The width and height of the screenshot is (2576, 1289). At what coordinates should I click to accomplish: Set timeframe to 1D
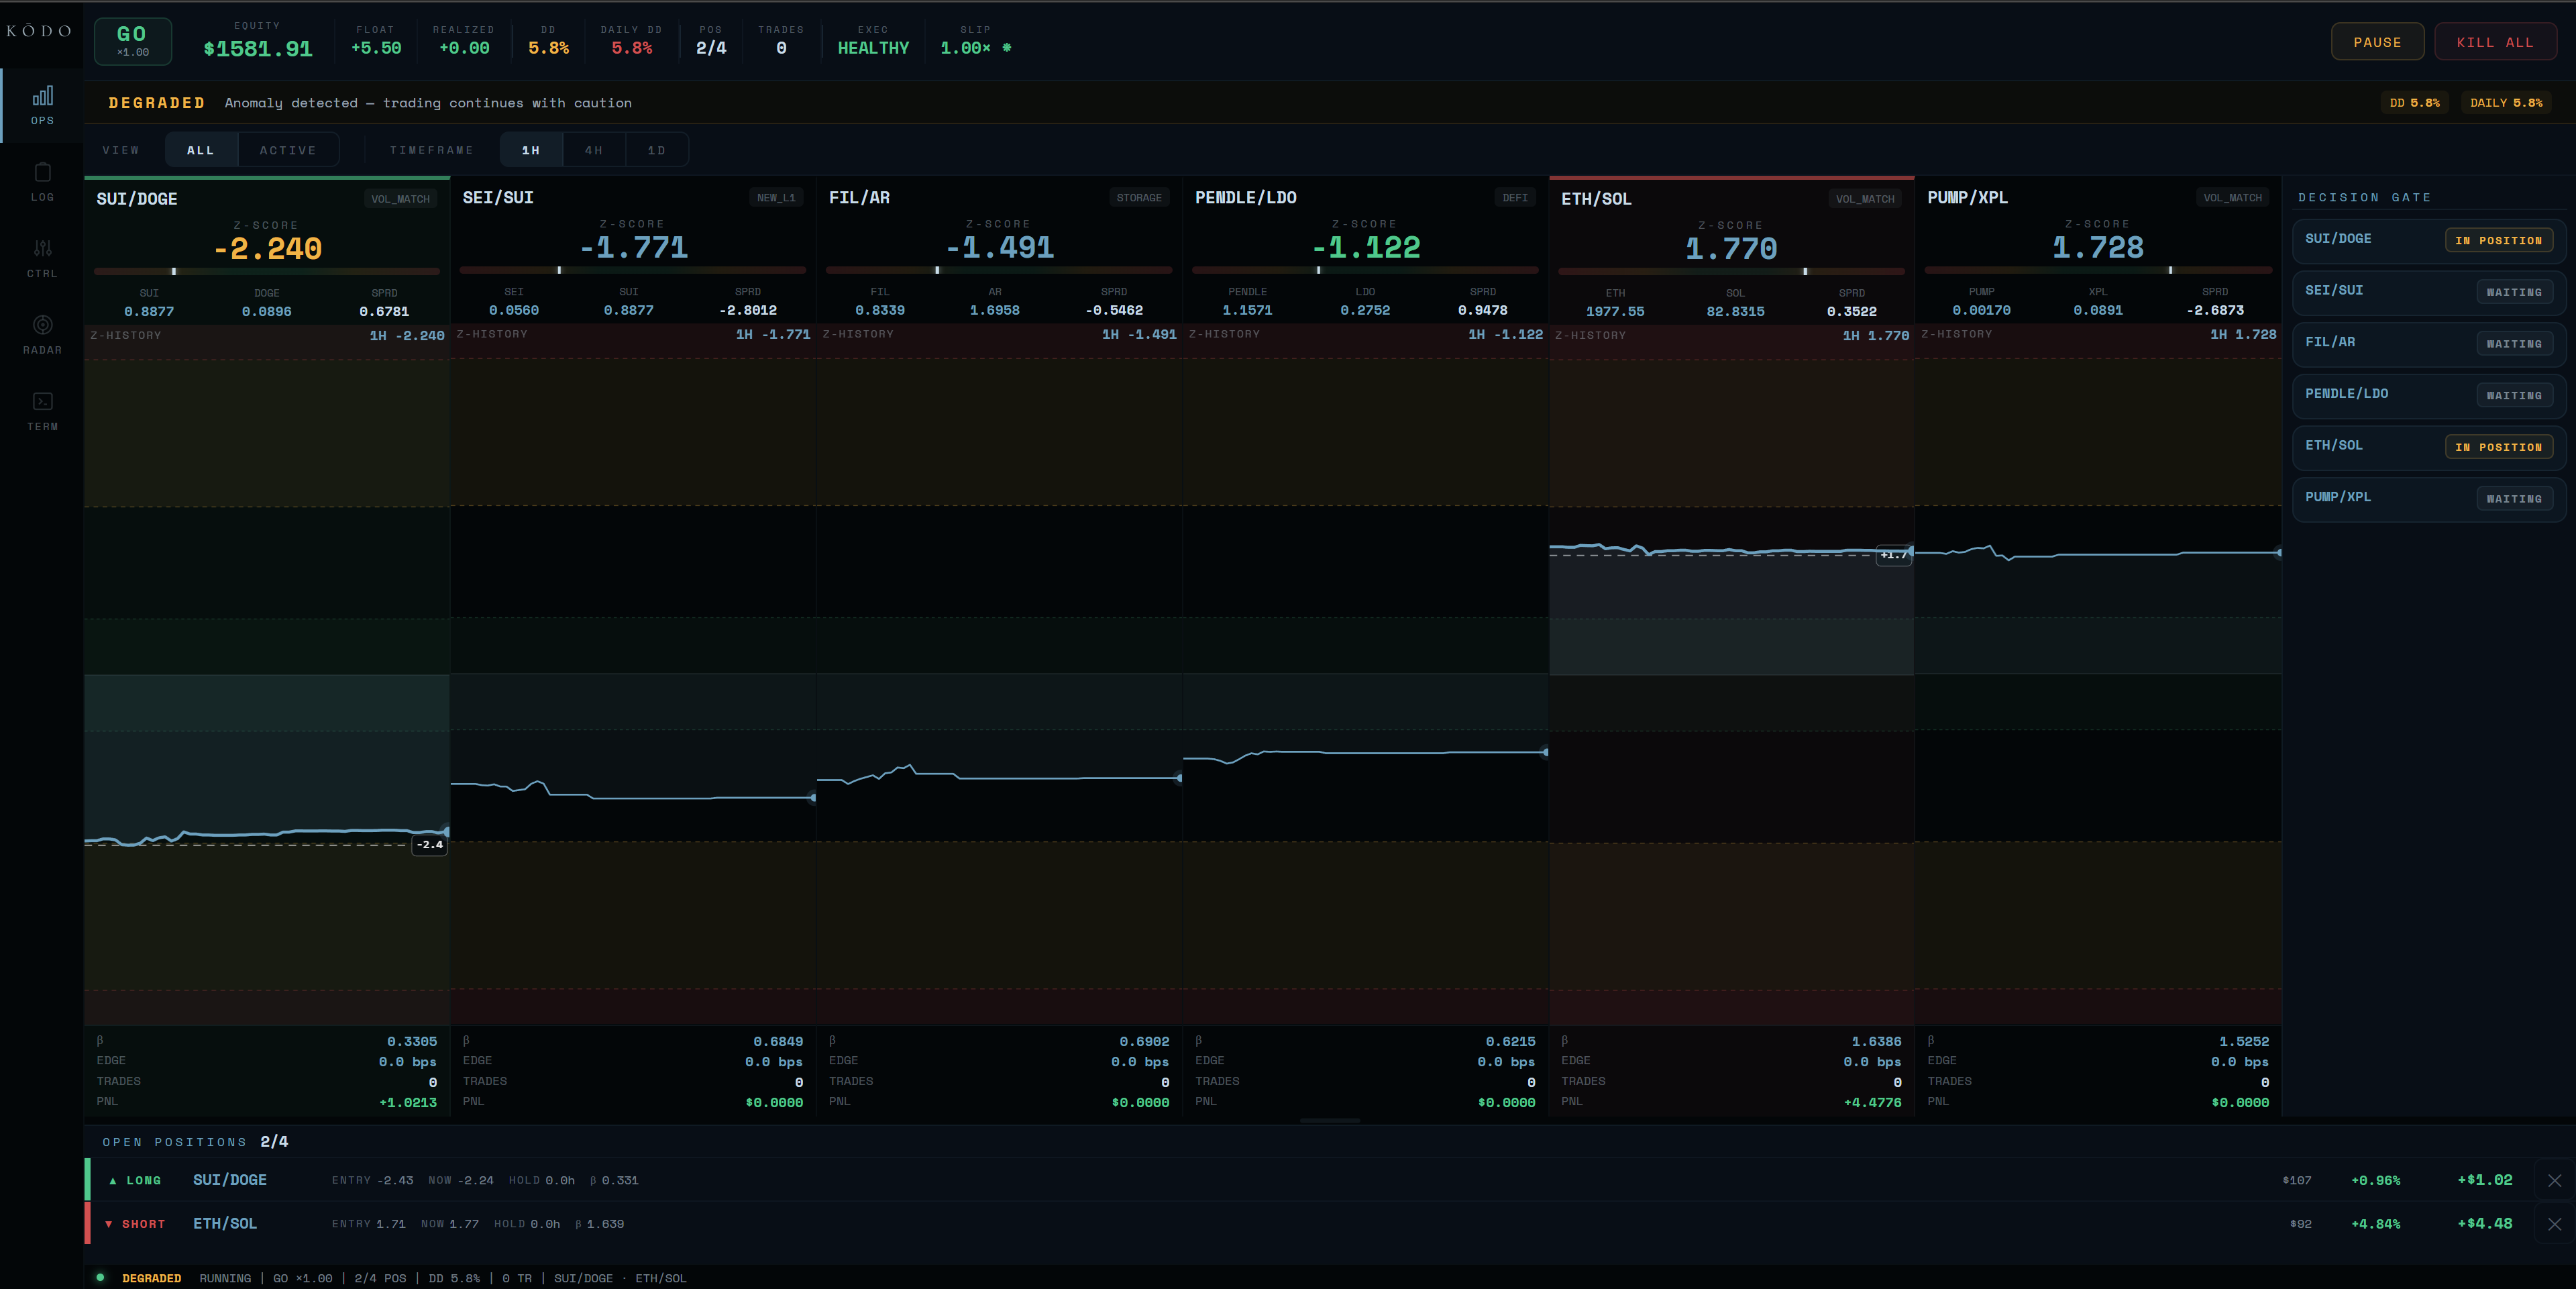[x=656, y=151]
